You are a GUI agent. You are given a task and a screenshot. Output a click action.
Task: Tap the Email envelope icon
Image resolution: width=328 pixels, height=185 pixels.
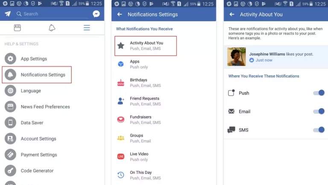click(x=231, y=111)
